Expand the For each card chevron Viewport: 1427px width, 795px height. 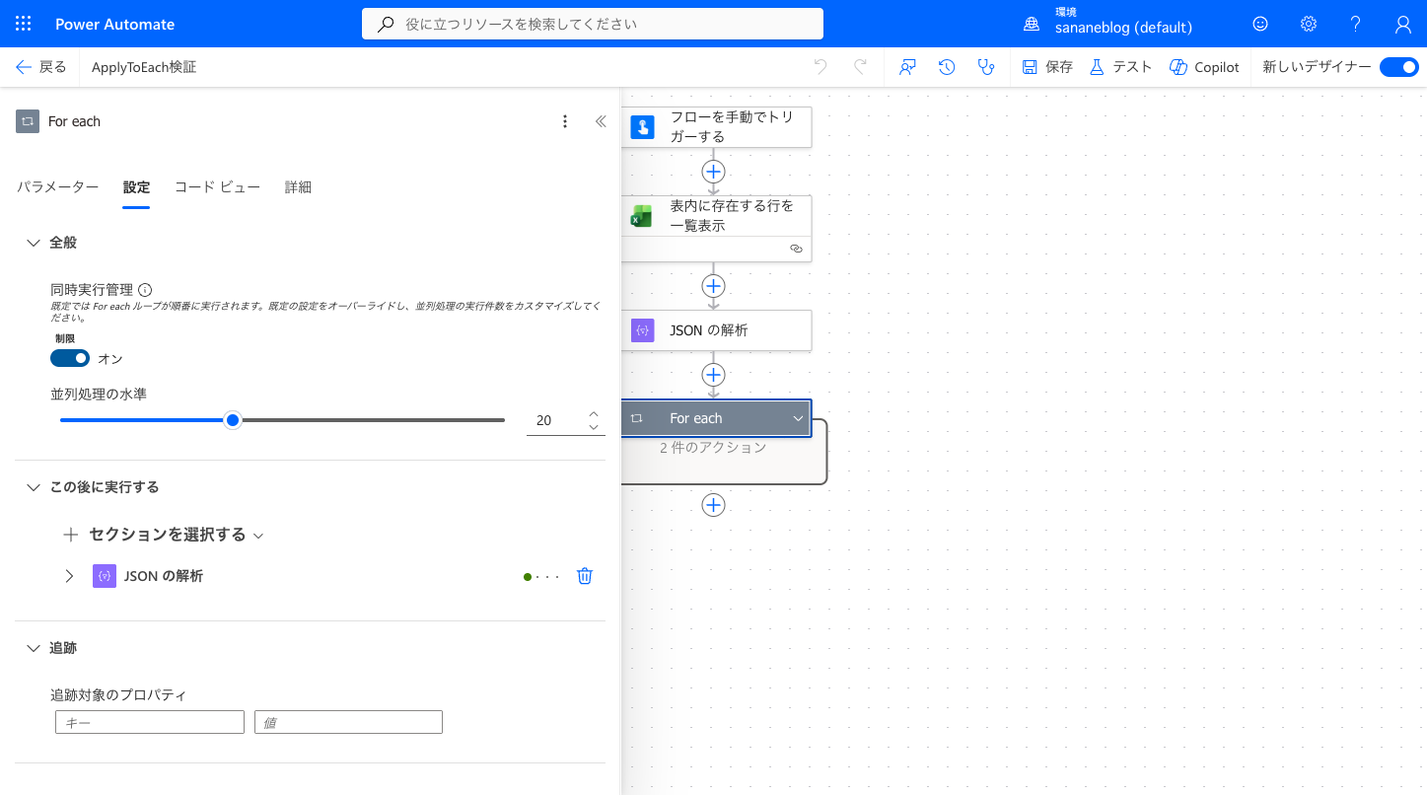point(798,419)
